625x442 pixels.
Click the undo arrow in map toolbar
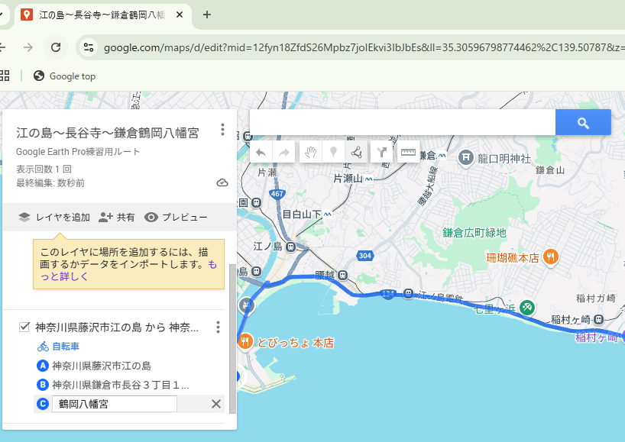(x=261, y=152)
